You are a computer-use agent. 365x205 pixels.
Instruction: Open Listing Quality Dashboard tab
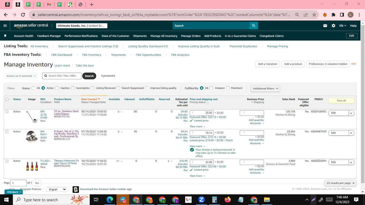click(x=148, y=46)
